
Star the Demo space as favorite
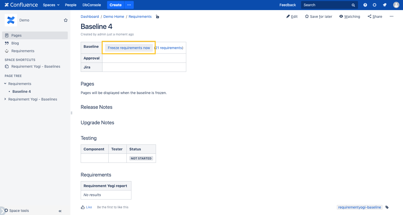[x=65, y=20]
